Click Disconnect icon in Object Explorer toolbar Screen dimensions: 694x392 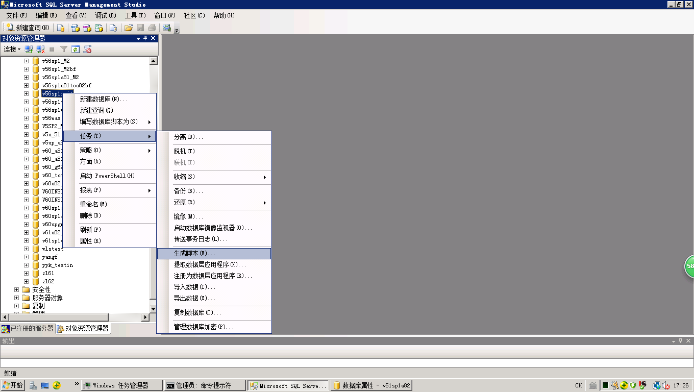point(40,50)
